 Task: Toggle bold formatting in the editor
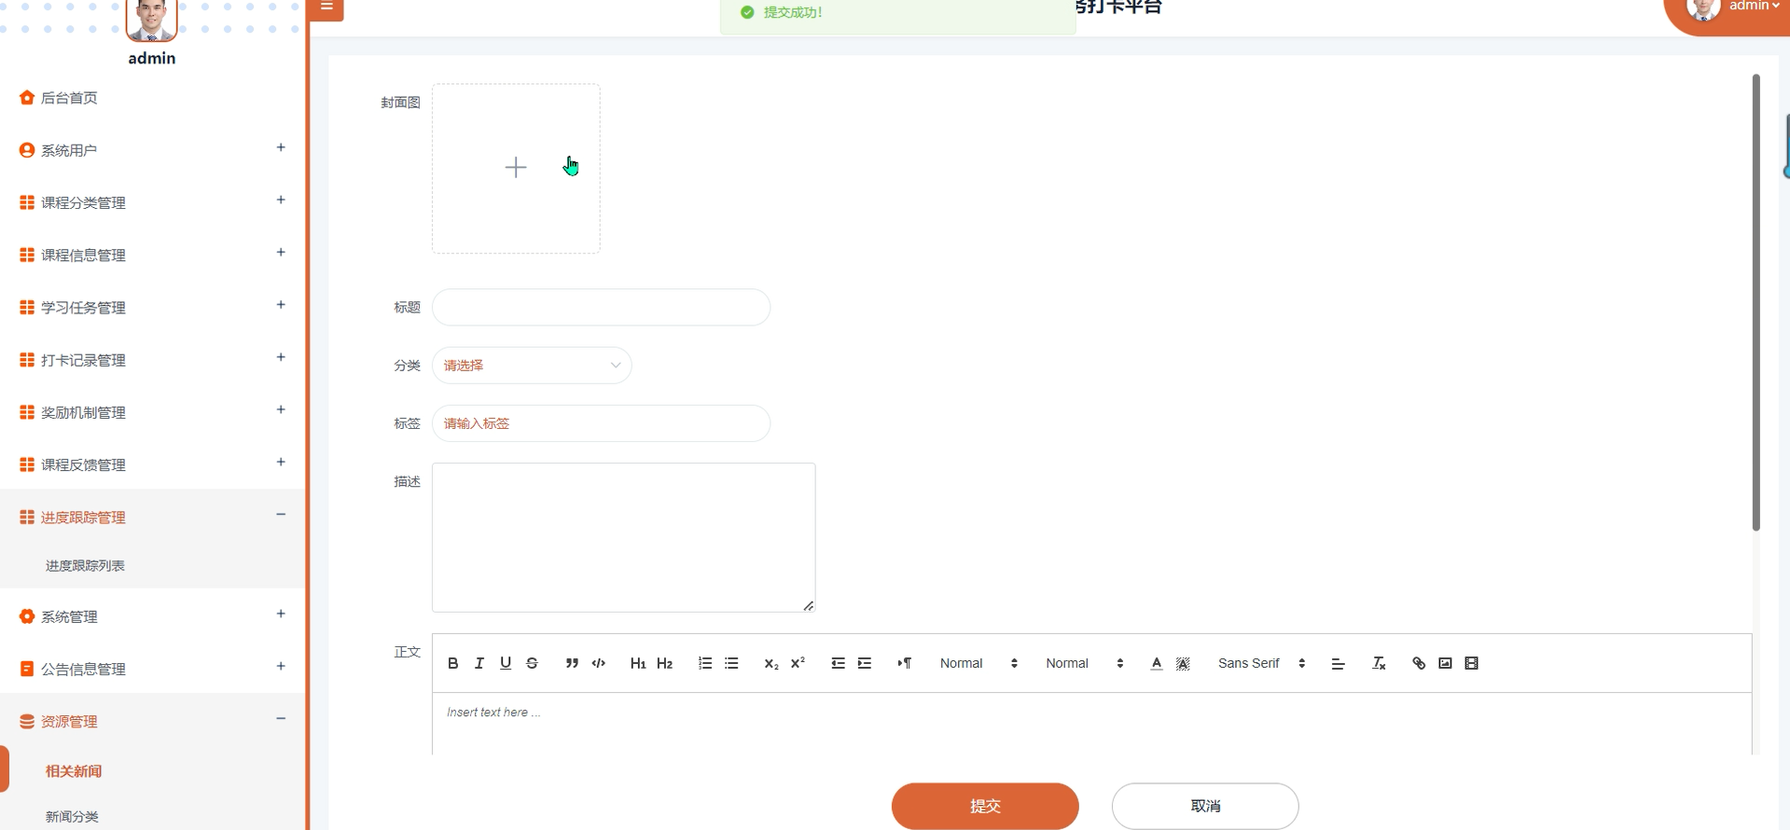[453, 663]
